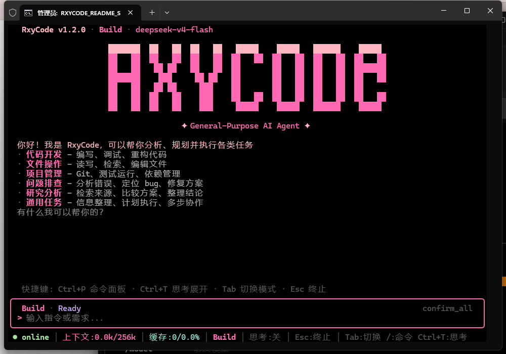Click the Build mode label in input box
The image size is (506, 354).
point(33,308)
